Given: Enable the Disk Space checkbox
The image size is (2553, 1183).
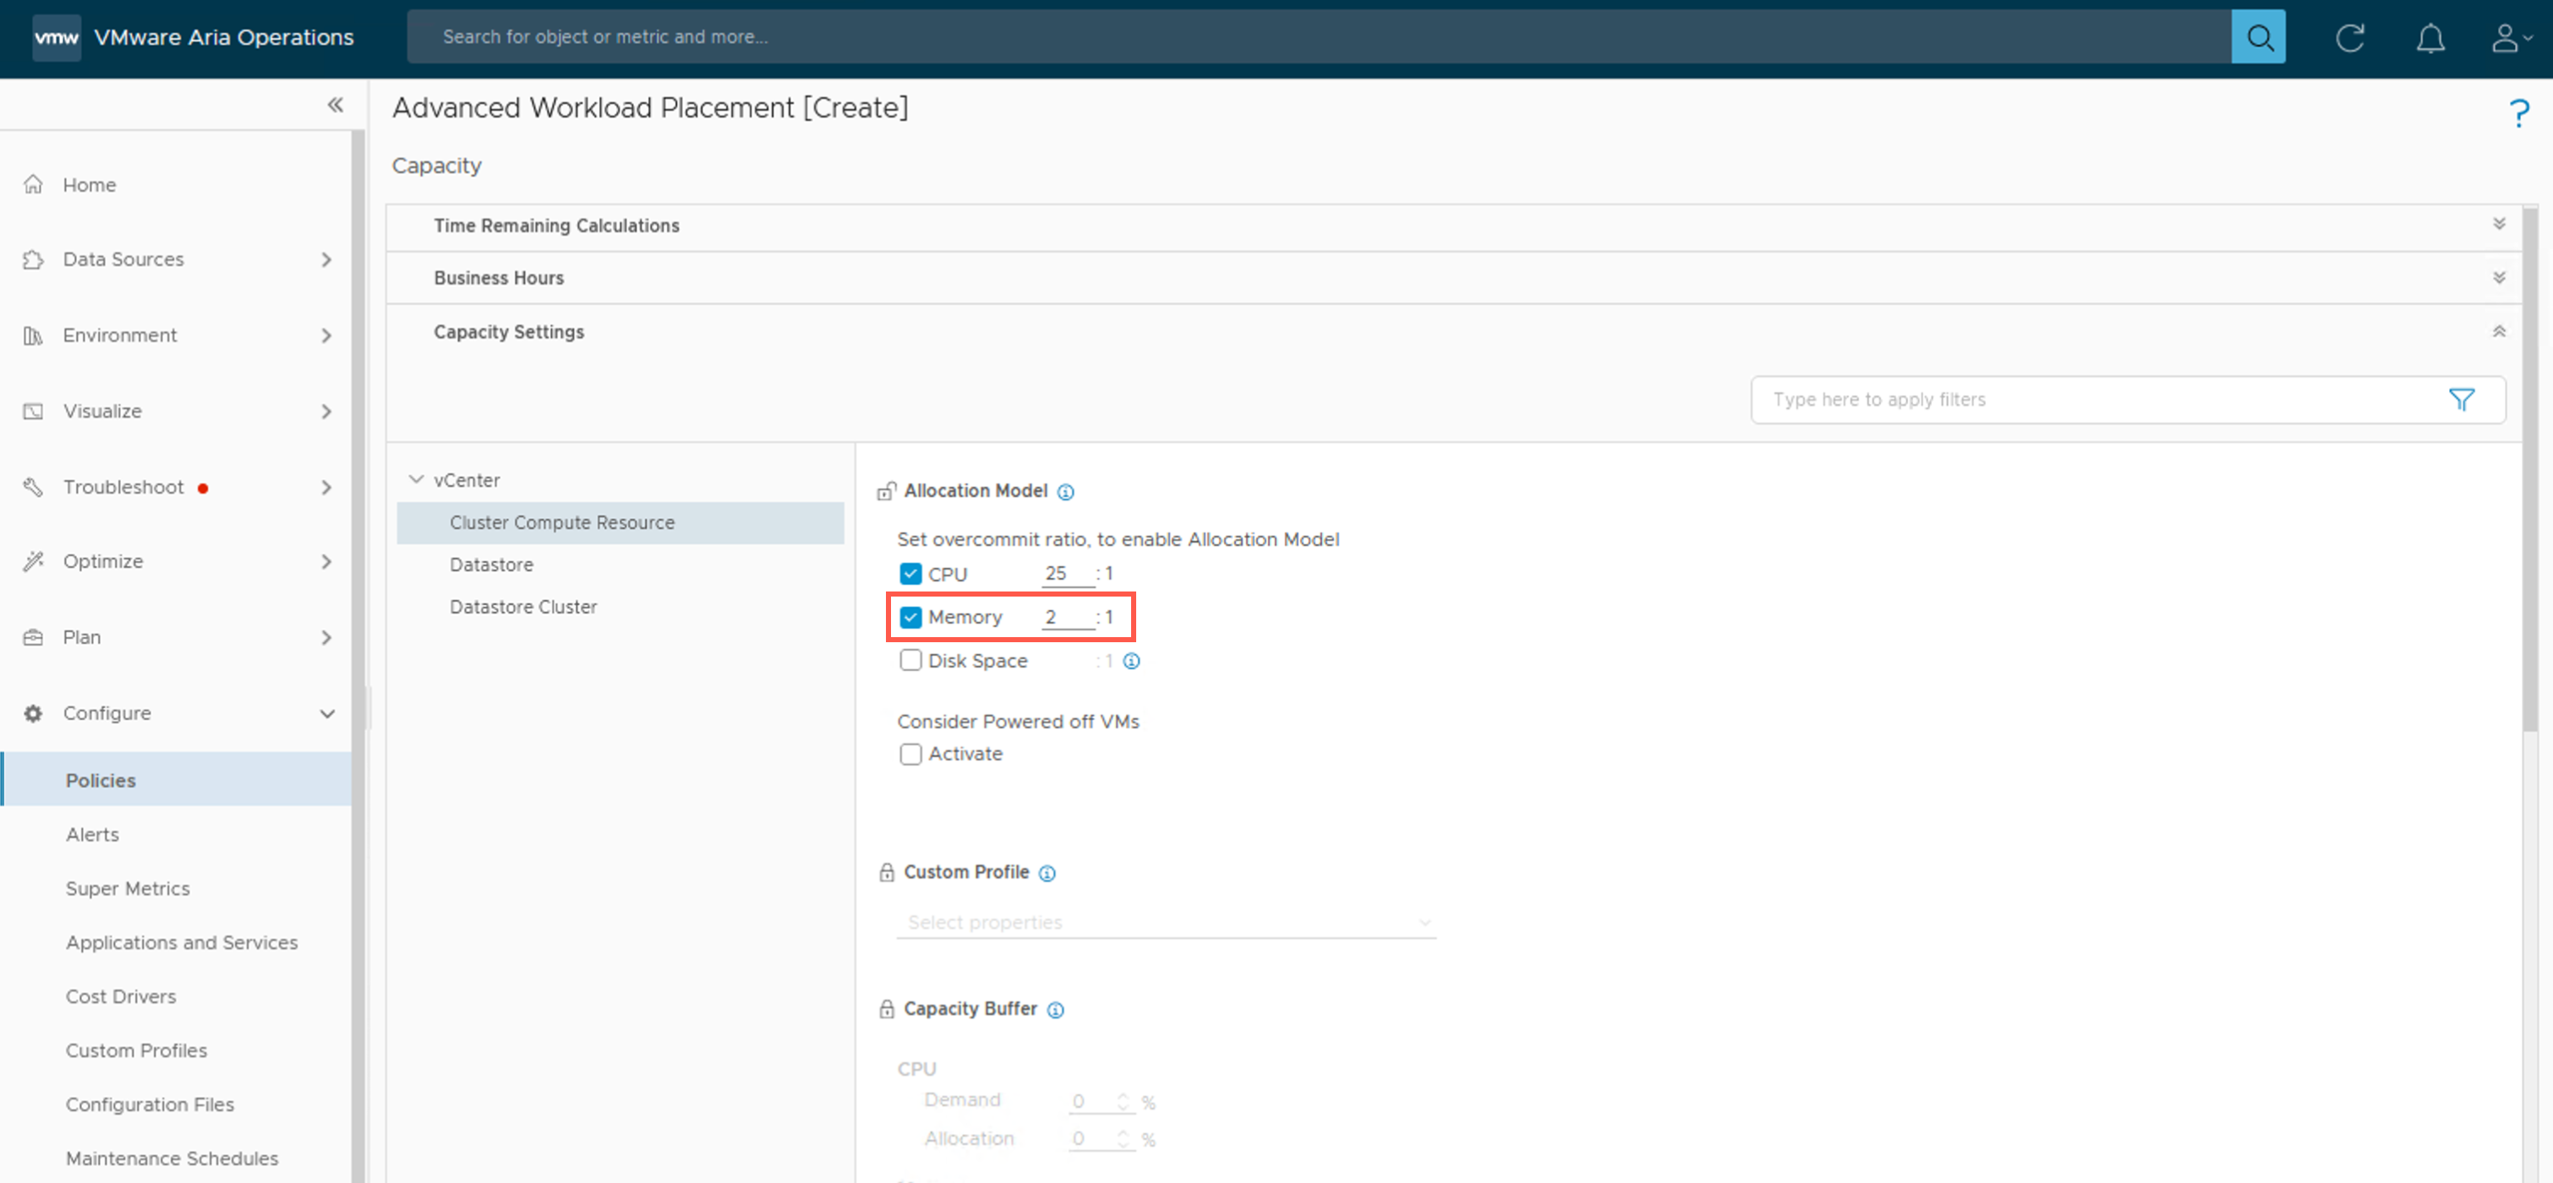Looking at the screenshot, I should (x=910, y=661).
